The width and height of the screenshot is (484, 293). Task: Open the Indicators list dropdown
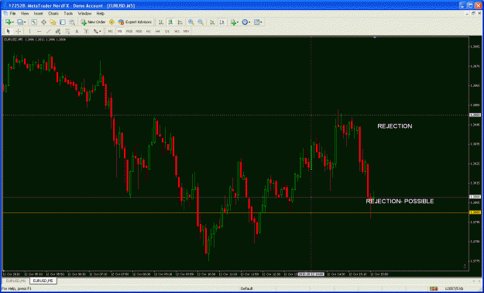(x=235, y=22)
